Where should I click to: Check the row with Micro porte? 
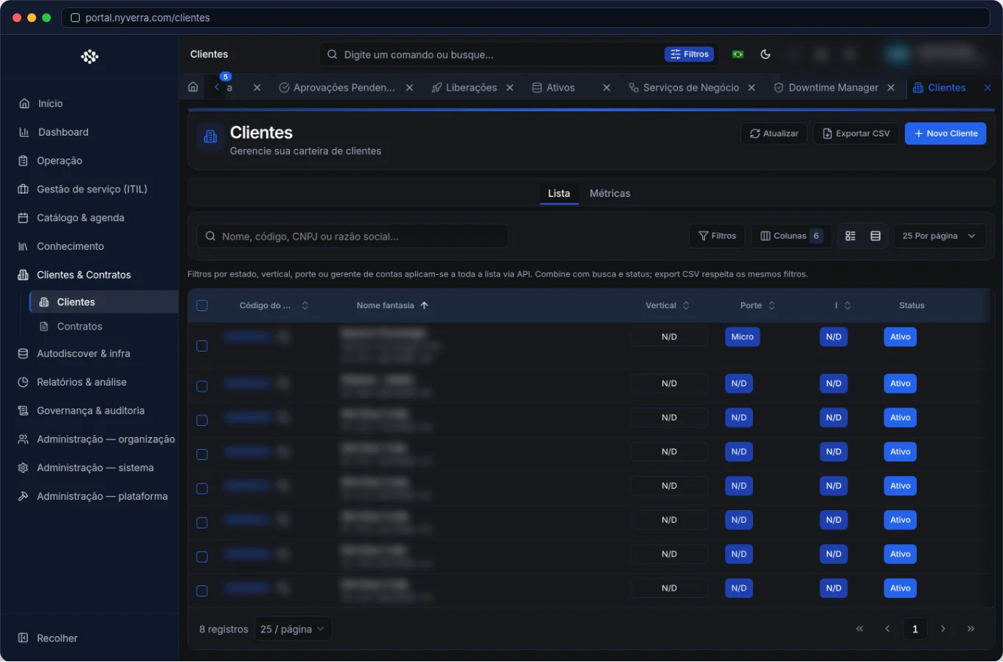point(202,346)
